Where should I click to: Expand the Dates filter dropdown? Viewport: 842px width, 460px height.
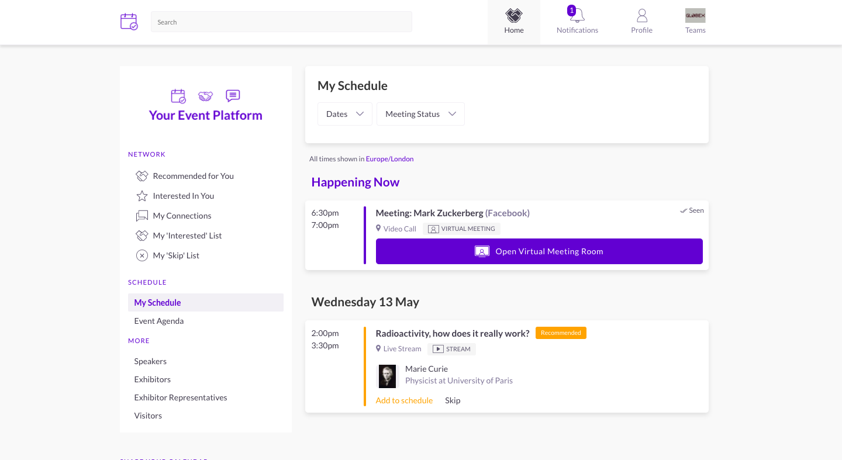pos(345,114)
